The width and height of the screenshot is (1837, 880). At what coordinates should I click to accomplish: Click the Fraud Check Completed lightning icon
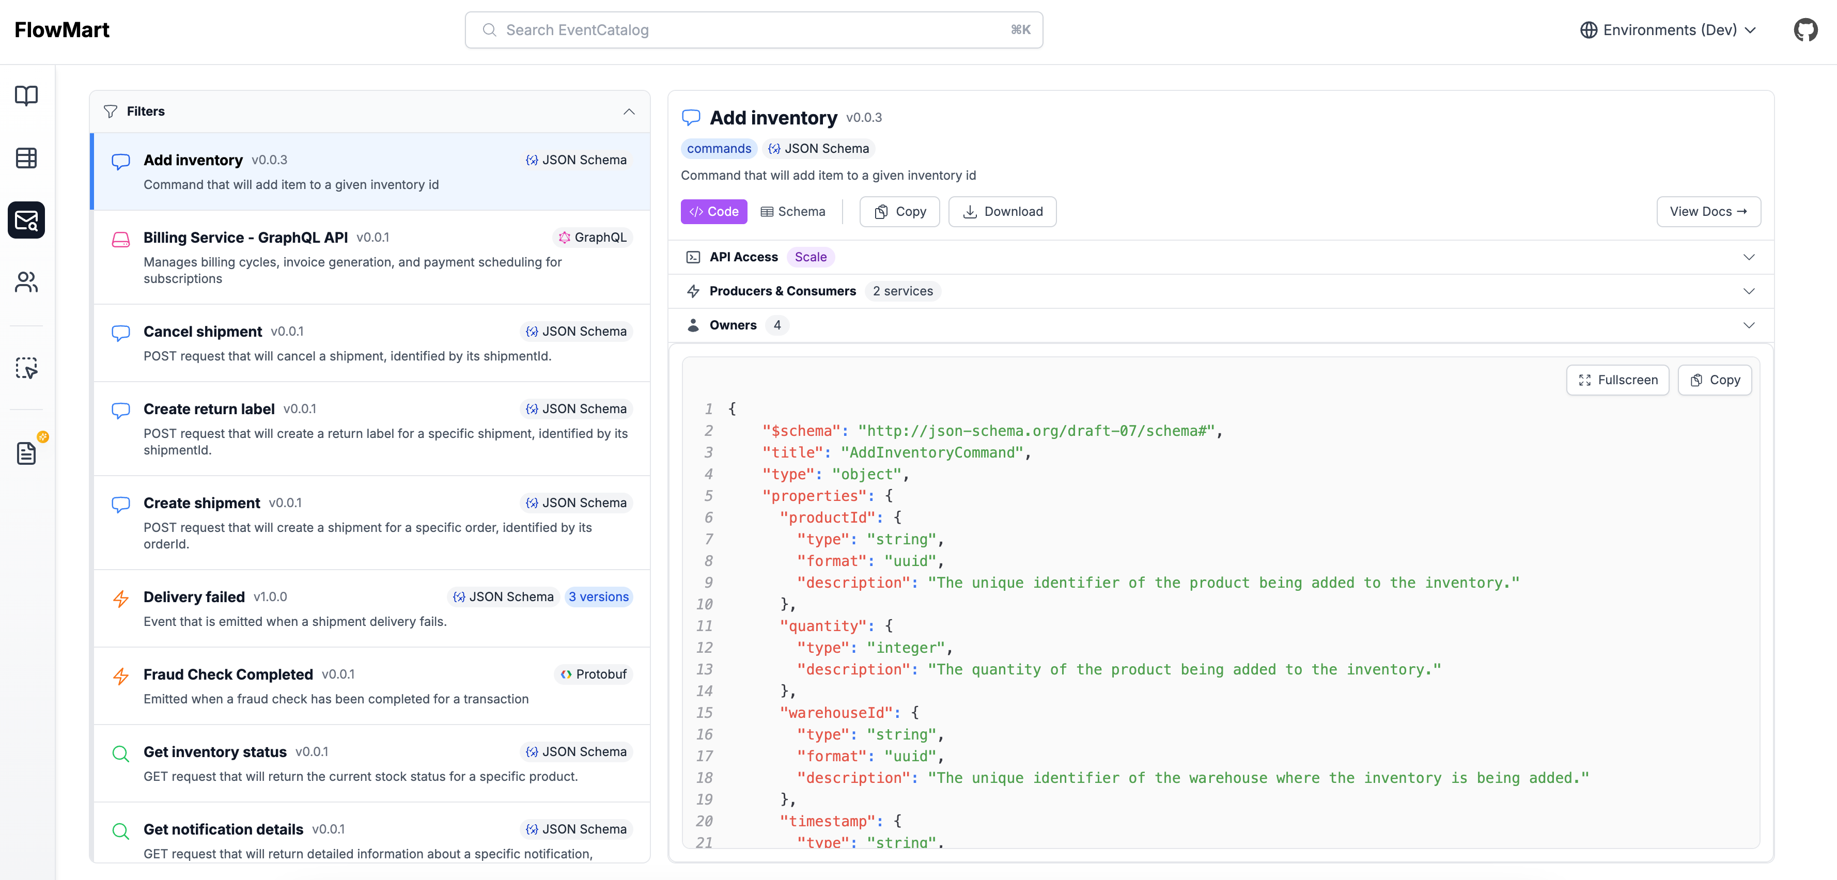click(120, 676)
